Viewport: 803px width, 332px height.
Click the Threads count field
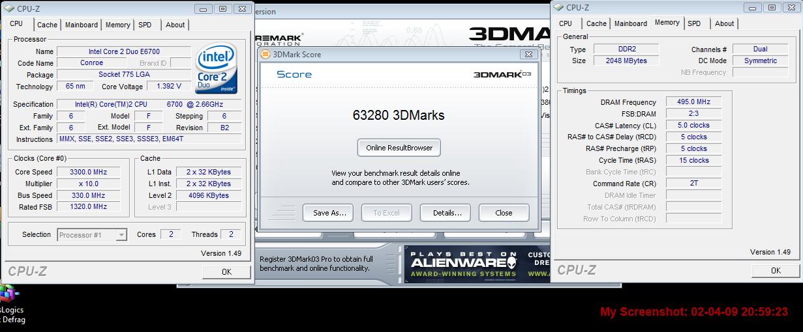point(231,234)
